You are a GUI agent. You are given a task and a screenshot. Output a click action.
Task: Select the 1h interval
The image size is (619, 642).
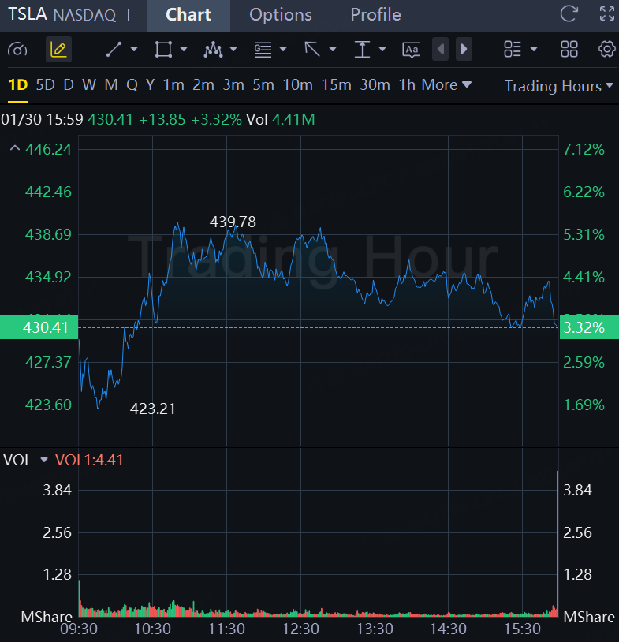click(407, 85)
